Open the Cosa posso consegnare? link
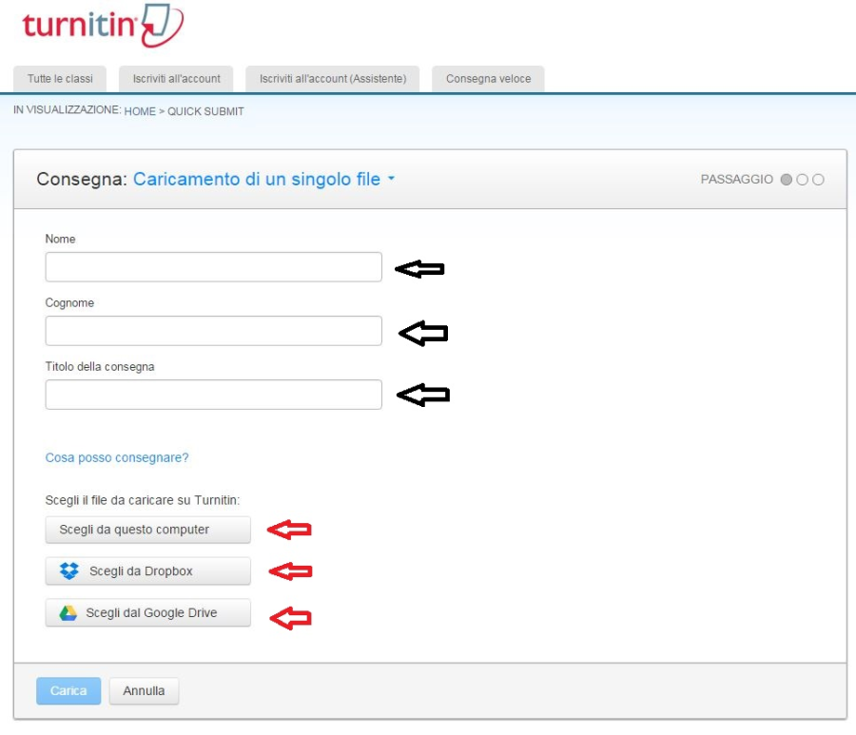Image resolution: width=856 pixels, height=735 pixels. tap(117, 457)
